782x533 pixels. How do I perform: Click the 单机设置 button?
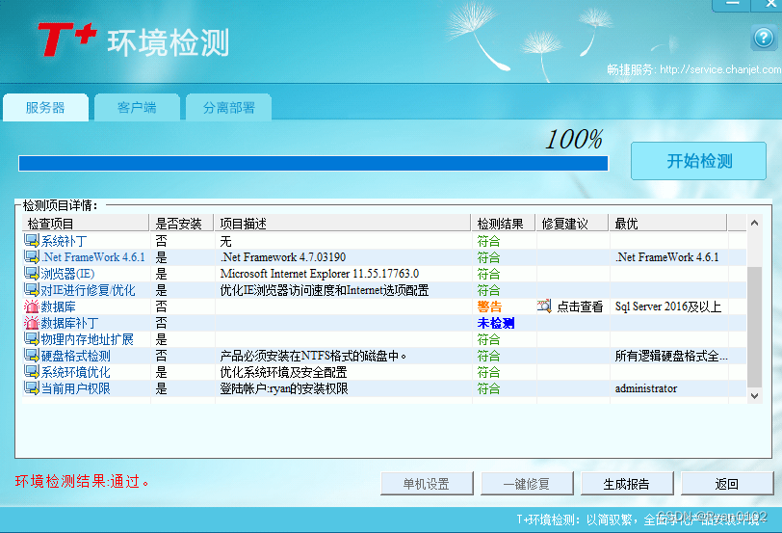[427, 484]
